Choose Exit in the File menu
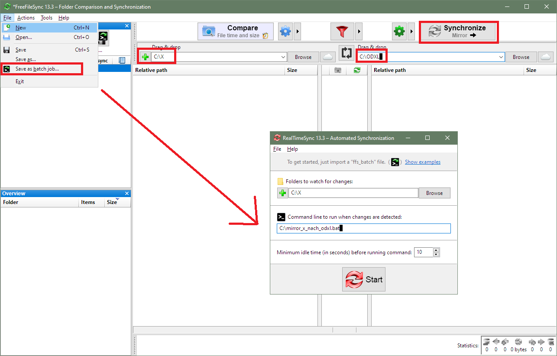This screenshot has width=557, height=356. (x=50, y=81)
